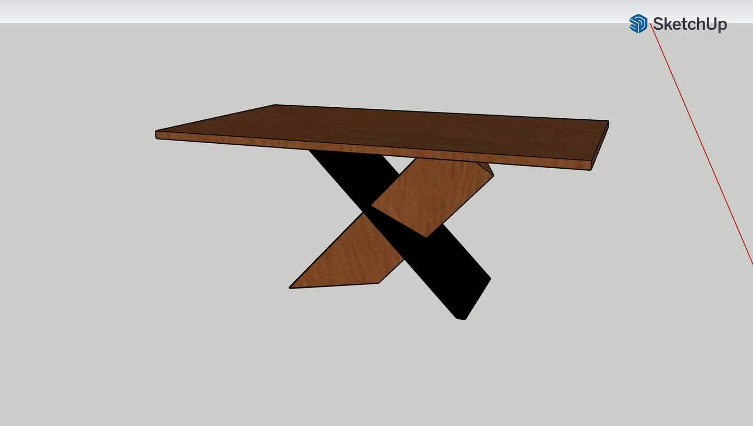
Task: Click the light sky gradient strip at top
Action: click(x=313, y=11)
